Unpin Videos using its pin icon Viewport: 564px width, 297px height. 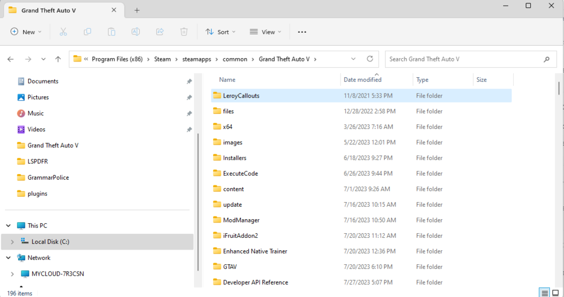pos(189,130)
